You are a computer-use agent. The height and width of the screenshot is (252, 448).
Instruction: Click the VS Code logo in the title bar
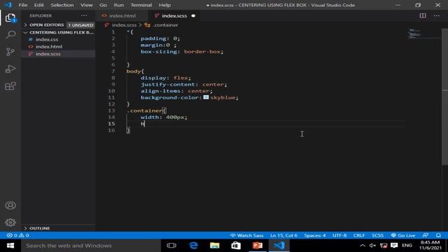pos(8,5)
